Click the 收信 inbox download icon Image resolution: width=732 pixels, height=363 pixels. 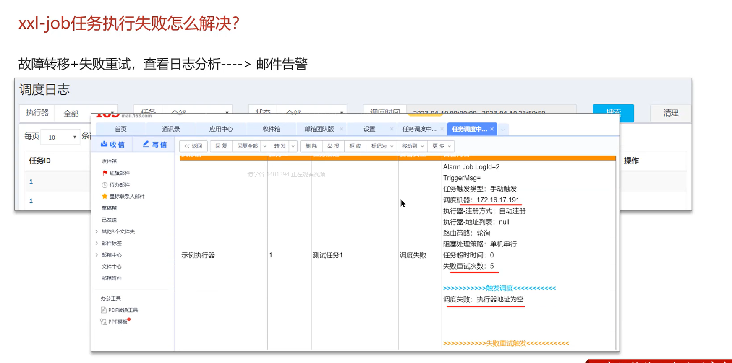(x=104, y=144)
